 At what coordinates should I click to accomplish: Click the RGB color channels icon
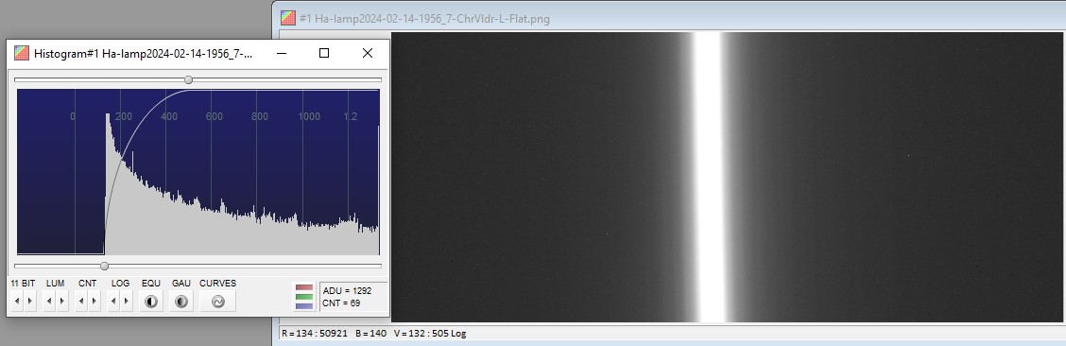(x=304, y=297)
